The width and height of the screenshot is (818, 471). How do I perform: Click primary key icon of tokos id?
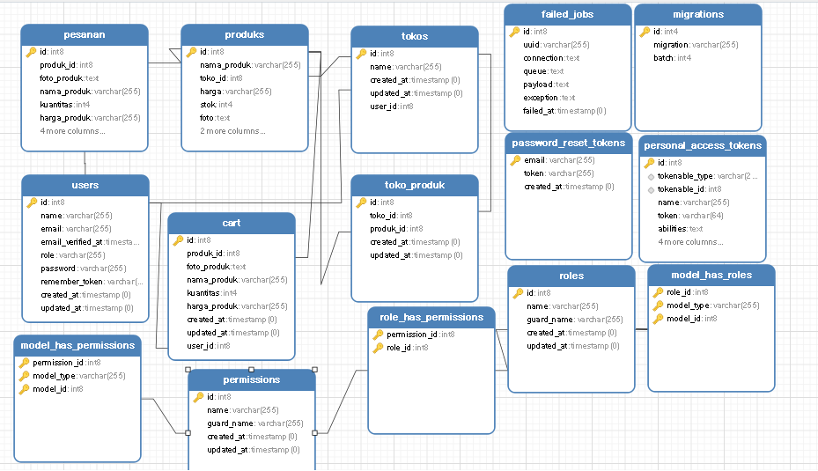[361, 53]
